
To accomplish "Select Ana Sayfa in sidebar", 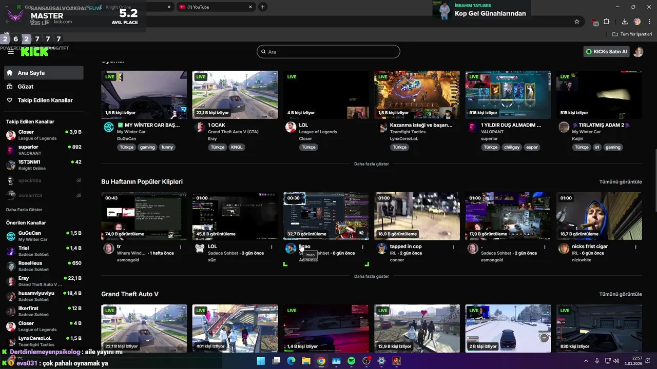I will pyautogui.click(x=44, y=73).
